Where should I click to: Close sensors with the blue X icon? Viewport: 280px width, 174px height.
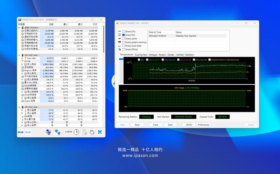pos(100,132)
